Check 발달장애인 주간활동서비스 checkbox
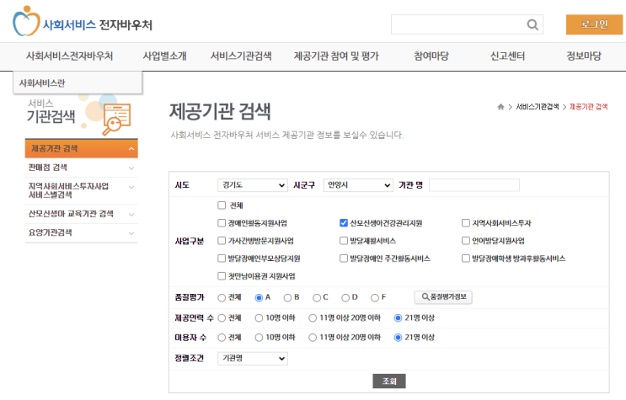Screen dimensions: 626x400 (344, 259)
